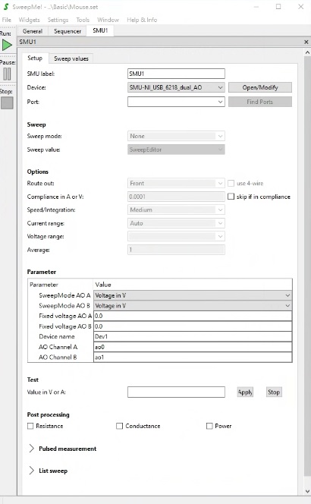The image size is (311, 504).
Task: Switch to the Sequencer tab
Action: click(68, 31)
